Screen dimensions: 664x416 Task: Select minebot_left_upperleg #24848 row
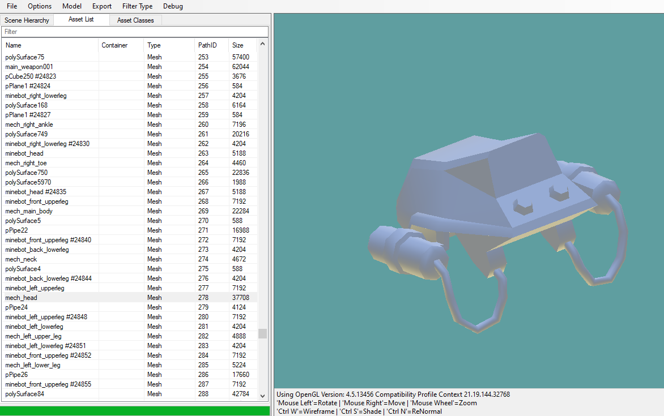pos(130,317)
